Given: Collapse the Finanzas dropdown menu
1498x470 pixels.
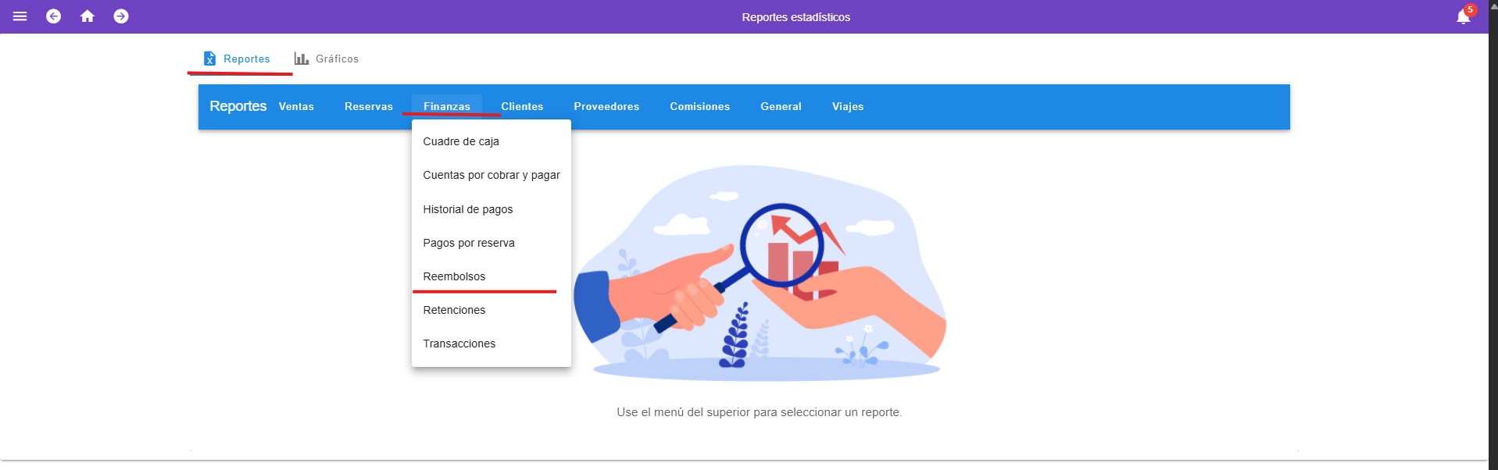Looking at the screenshot, I should tap(447, 107).
